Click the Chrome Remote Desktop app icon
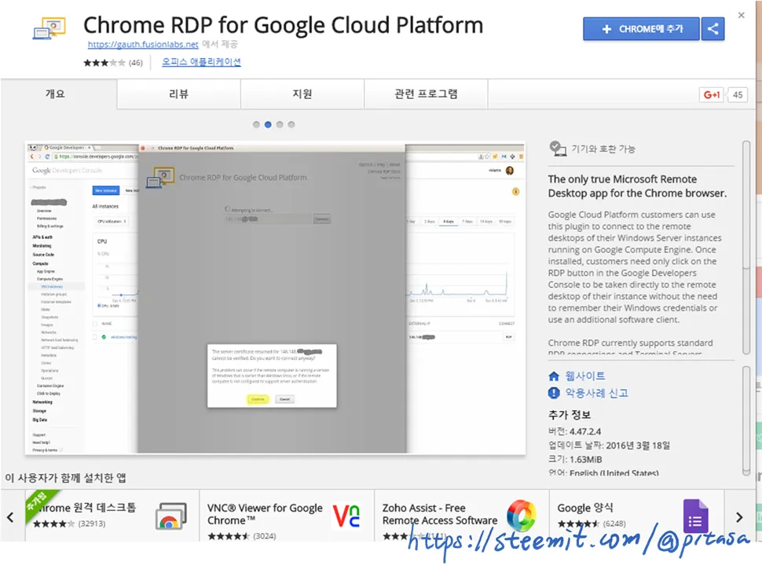The width and height of the screenshot is (762, 566). tap(171, 516)
